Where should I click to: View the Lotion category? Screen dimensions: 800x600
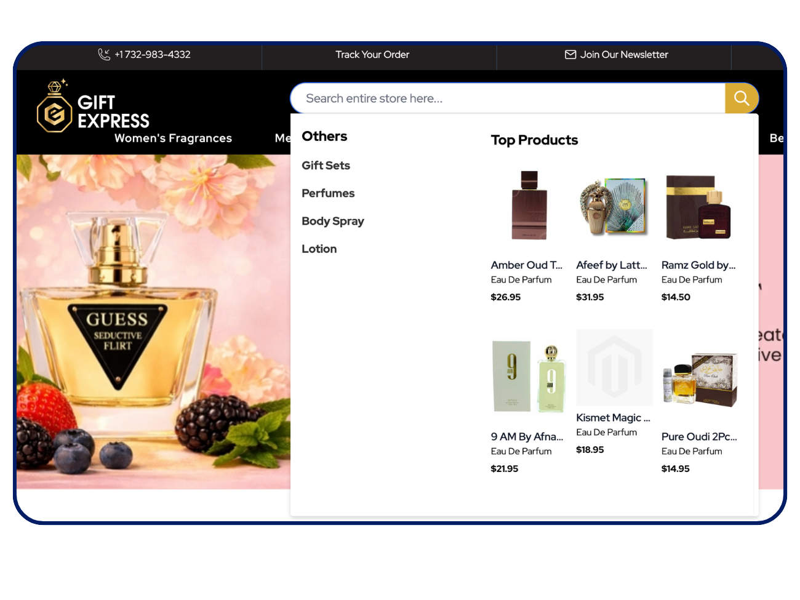click(319, 249)
